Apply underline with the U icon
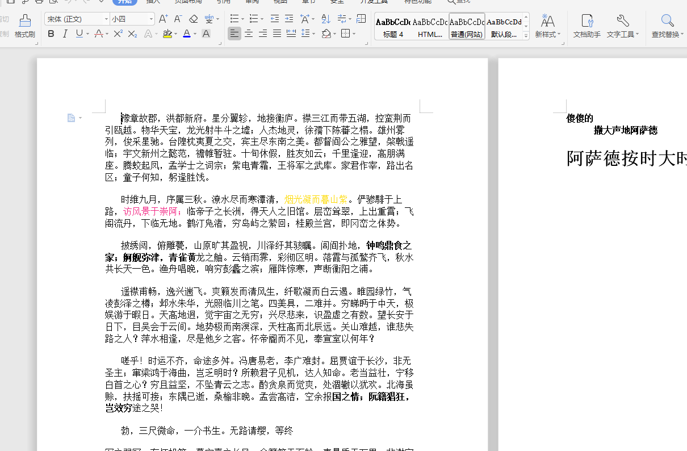Viewport: 687px width, 451px height. [79, 34]
